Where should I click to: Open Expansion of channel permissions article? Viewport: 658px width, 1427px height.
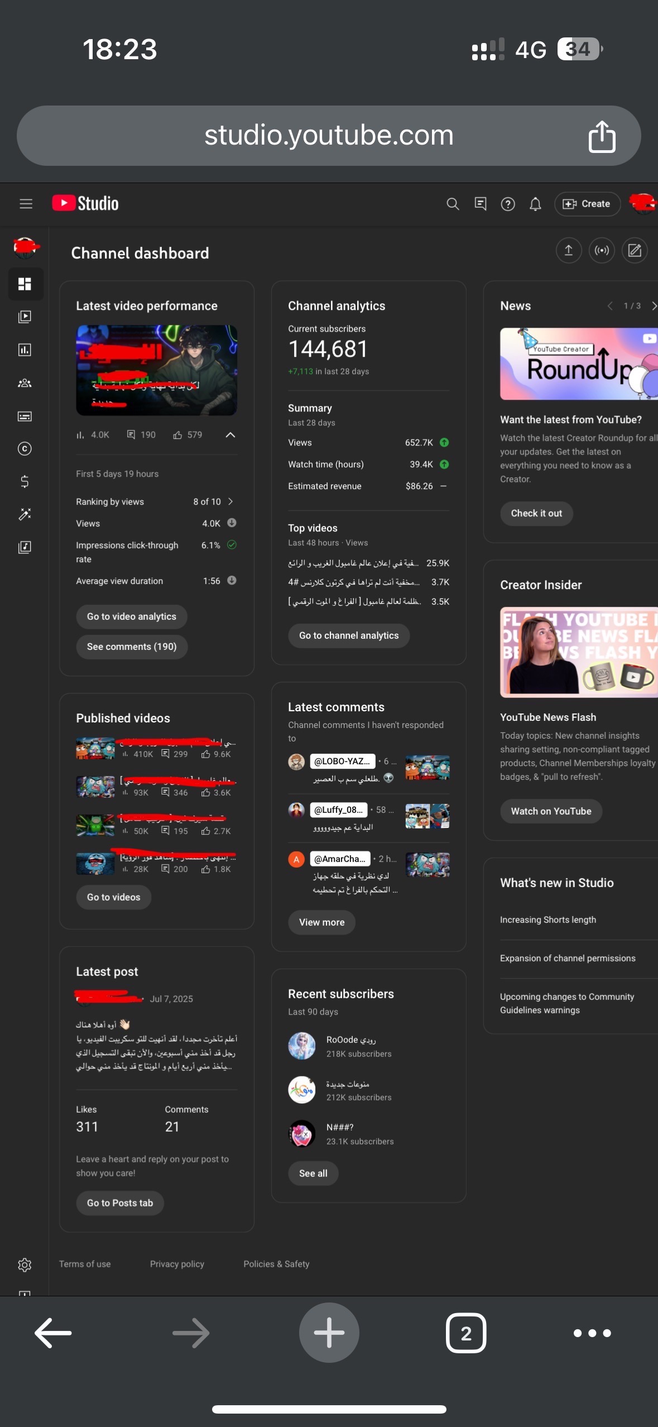coord(568,958)
